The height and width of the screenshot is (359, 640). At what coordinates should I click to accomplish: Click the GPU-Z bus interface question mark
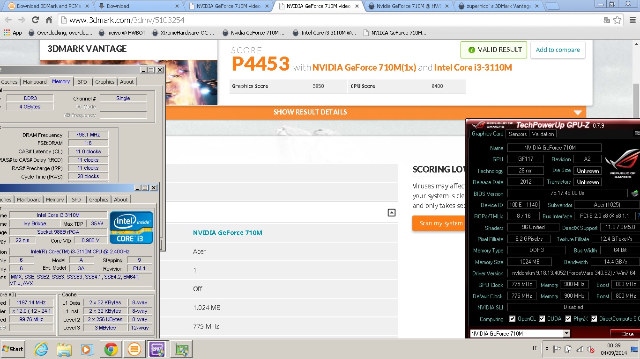coord(639,216)
